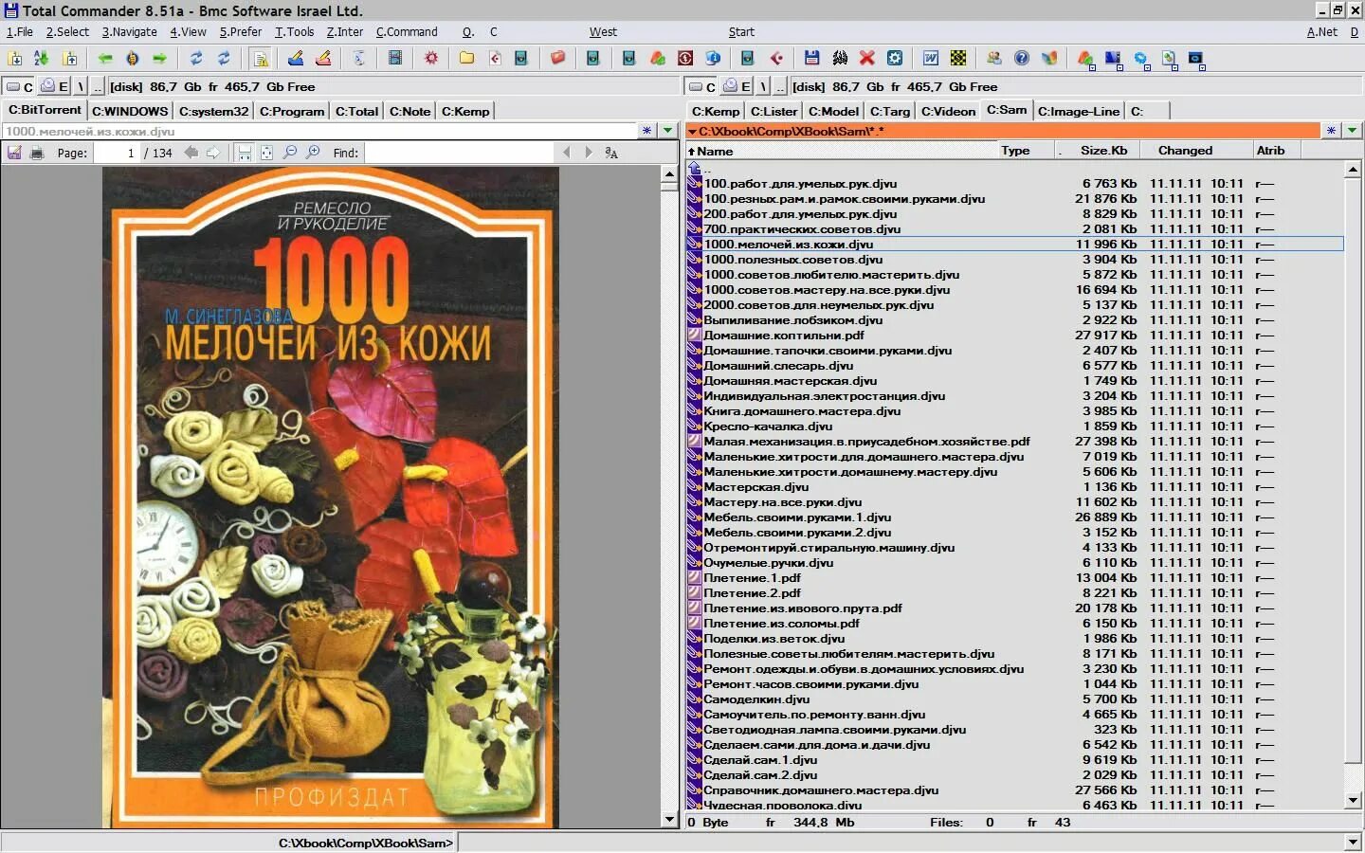
Task: Open the 3.Navigate menu
Action: pyautogui.click(x=130, y=32)
